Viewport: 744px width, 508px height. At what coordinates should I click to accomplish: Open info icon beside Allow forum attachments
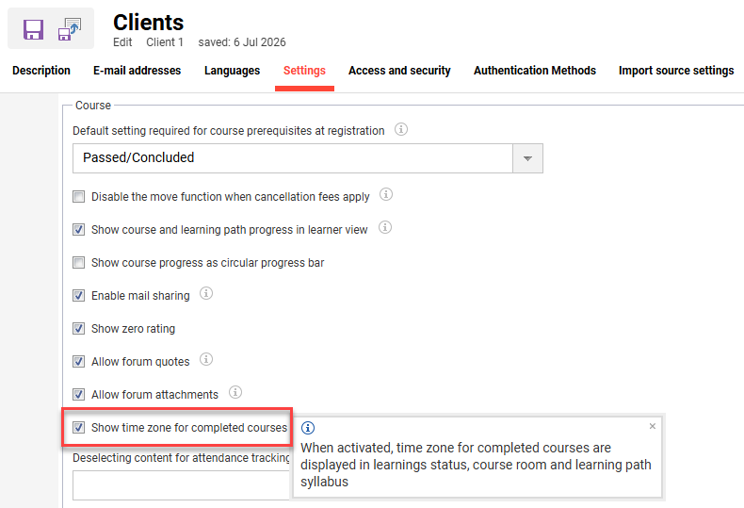235,393
